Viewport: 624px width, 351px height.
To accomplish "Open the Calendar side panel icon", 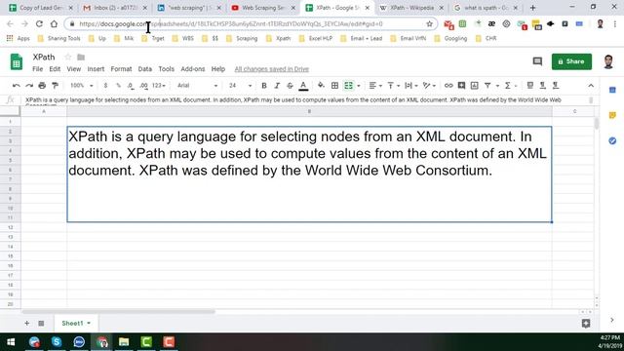I will click(x=612, y=90).
